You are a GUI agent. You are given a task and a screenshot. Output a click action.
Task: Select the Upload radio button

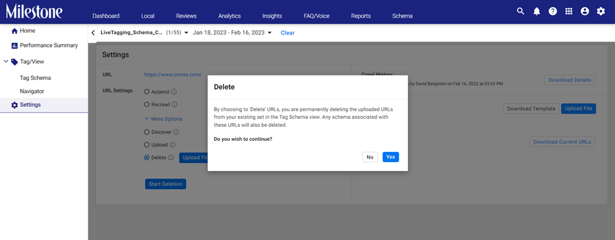147,145
